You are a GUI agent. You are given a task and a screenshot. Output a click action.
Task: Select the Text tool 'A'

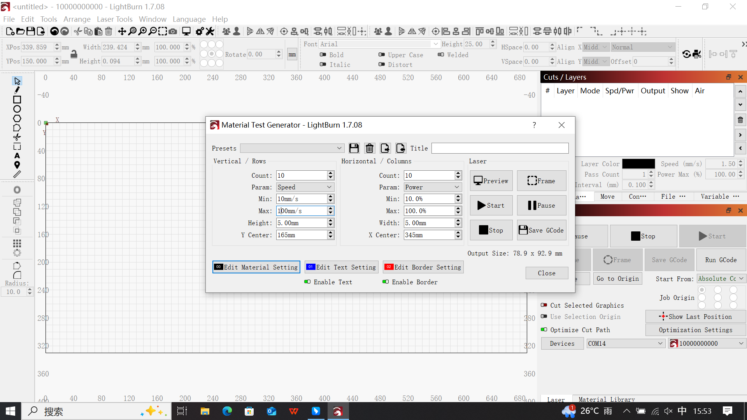tap(17, 156)
